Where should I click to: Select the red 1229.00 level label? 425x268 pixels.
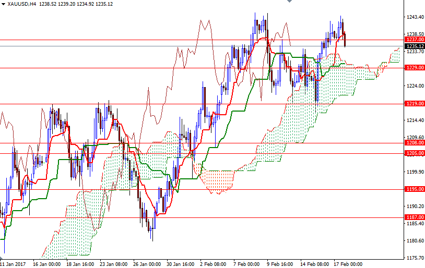point(414,68)
